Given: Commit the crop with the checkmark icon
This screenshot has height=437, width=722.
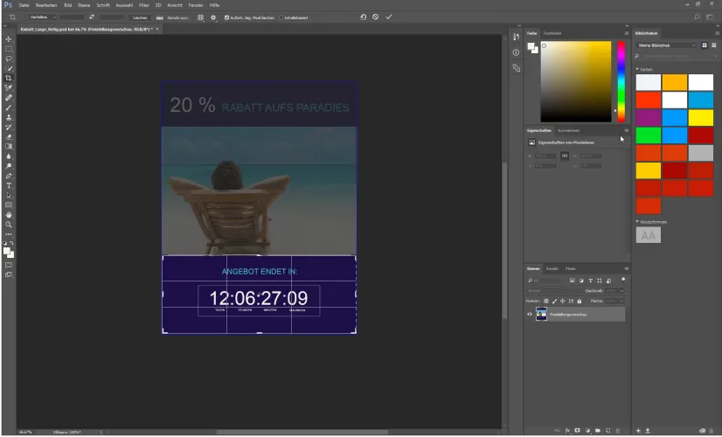Looking at the screenshot, I should (x=389, y=17).
